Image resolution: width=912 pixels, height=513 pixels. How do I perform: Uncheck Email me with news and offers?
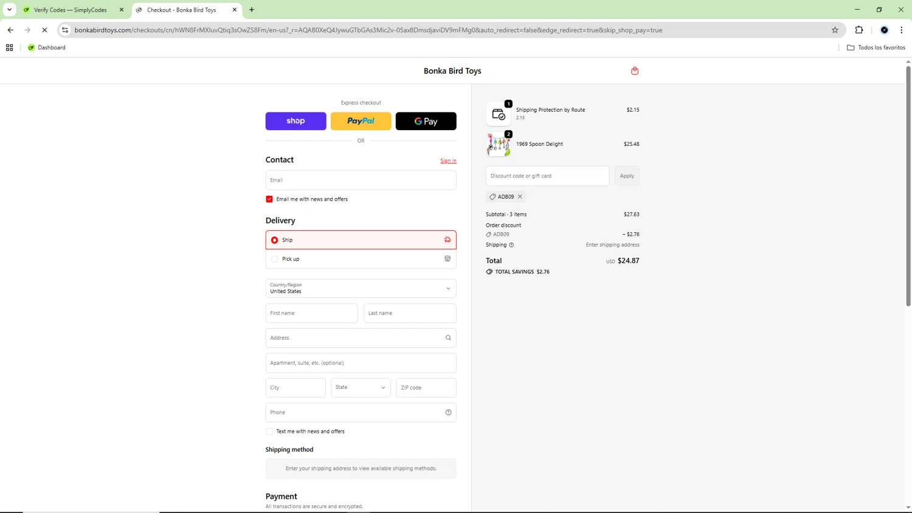pos(269,199)
